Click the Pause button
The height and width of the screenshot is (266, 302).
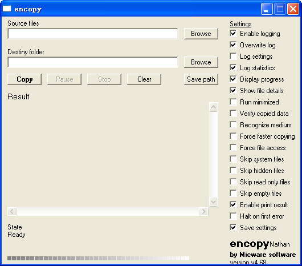click(x=64, y=79)
